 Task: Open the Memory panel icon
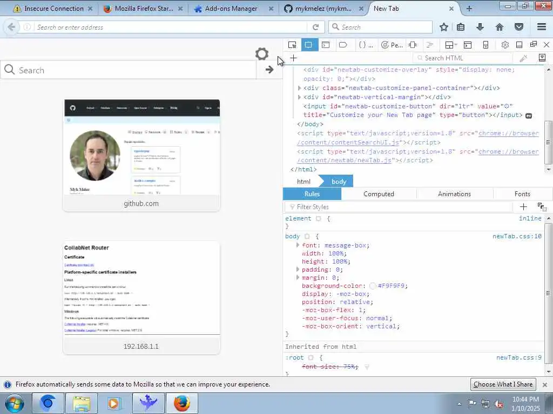tap(413, 45)
